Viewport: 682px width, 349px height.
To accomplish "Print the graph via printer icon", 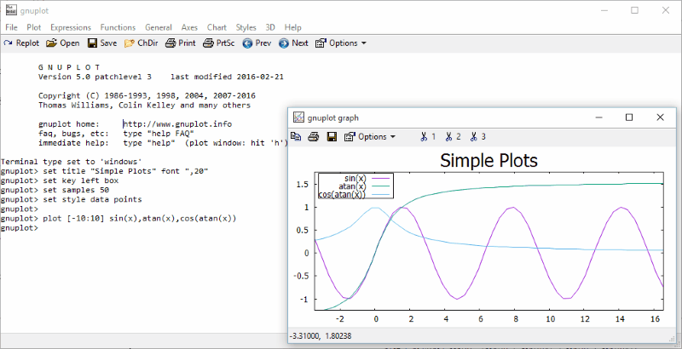I will (314, 137).
